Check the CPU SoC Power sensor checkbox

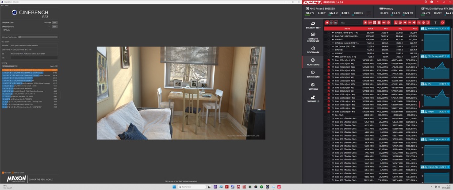pyautogui.click(x=329, y=33)
